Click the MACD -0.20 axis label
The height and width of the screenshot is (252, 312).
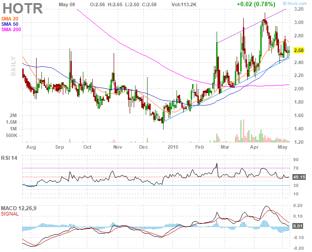(x=299, y=248)
